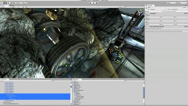Screen dimensions: 188x106
Task: Select the Movie3D folder row
Action: pos(108,87)
